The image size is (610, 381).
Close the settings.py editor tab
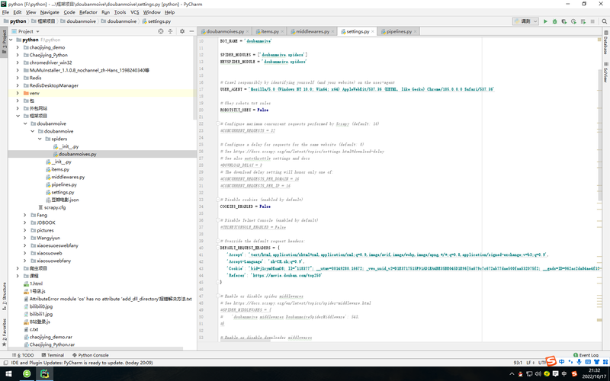(373, 31)
